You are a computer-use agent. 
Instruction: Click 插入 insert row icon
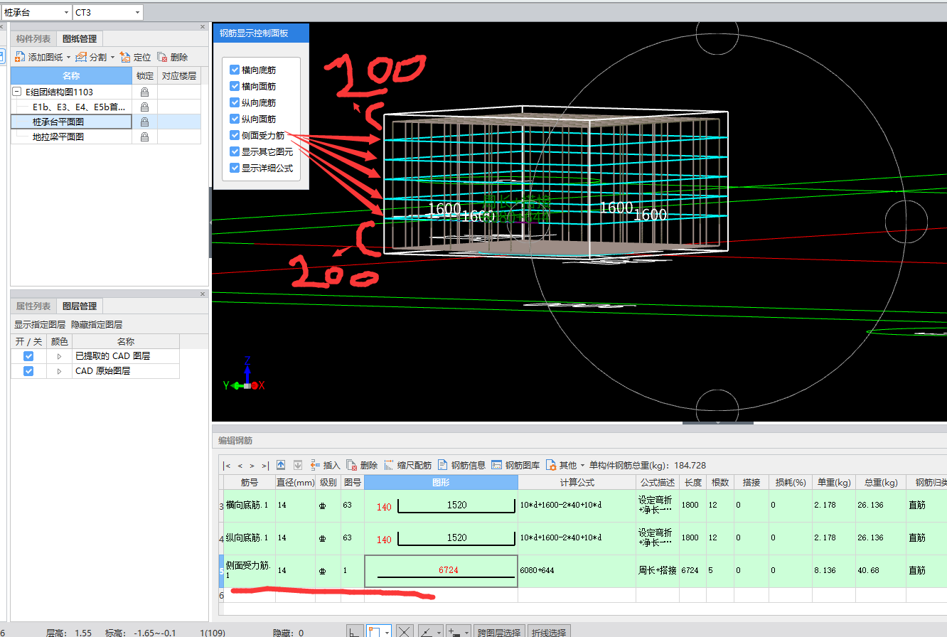pos(315,465)
